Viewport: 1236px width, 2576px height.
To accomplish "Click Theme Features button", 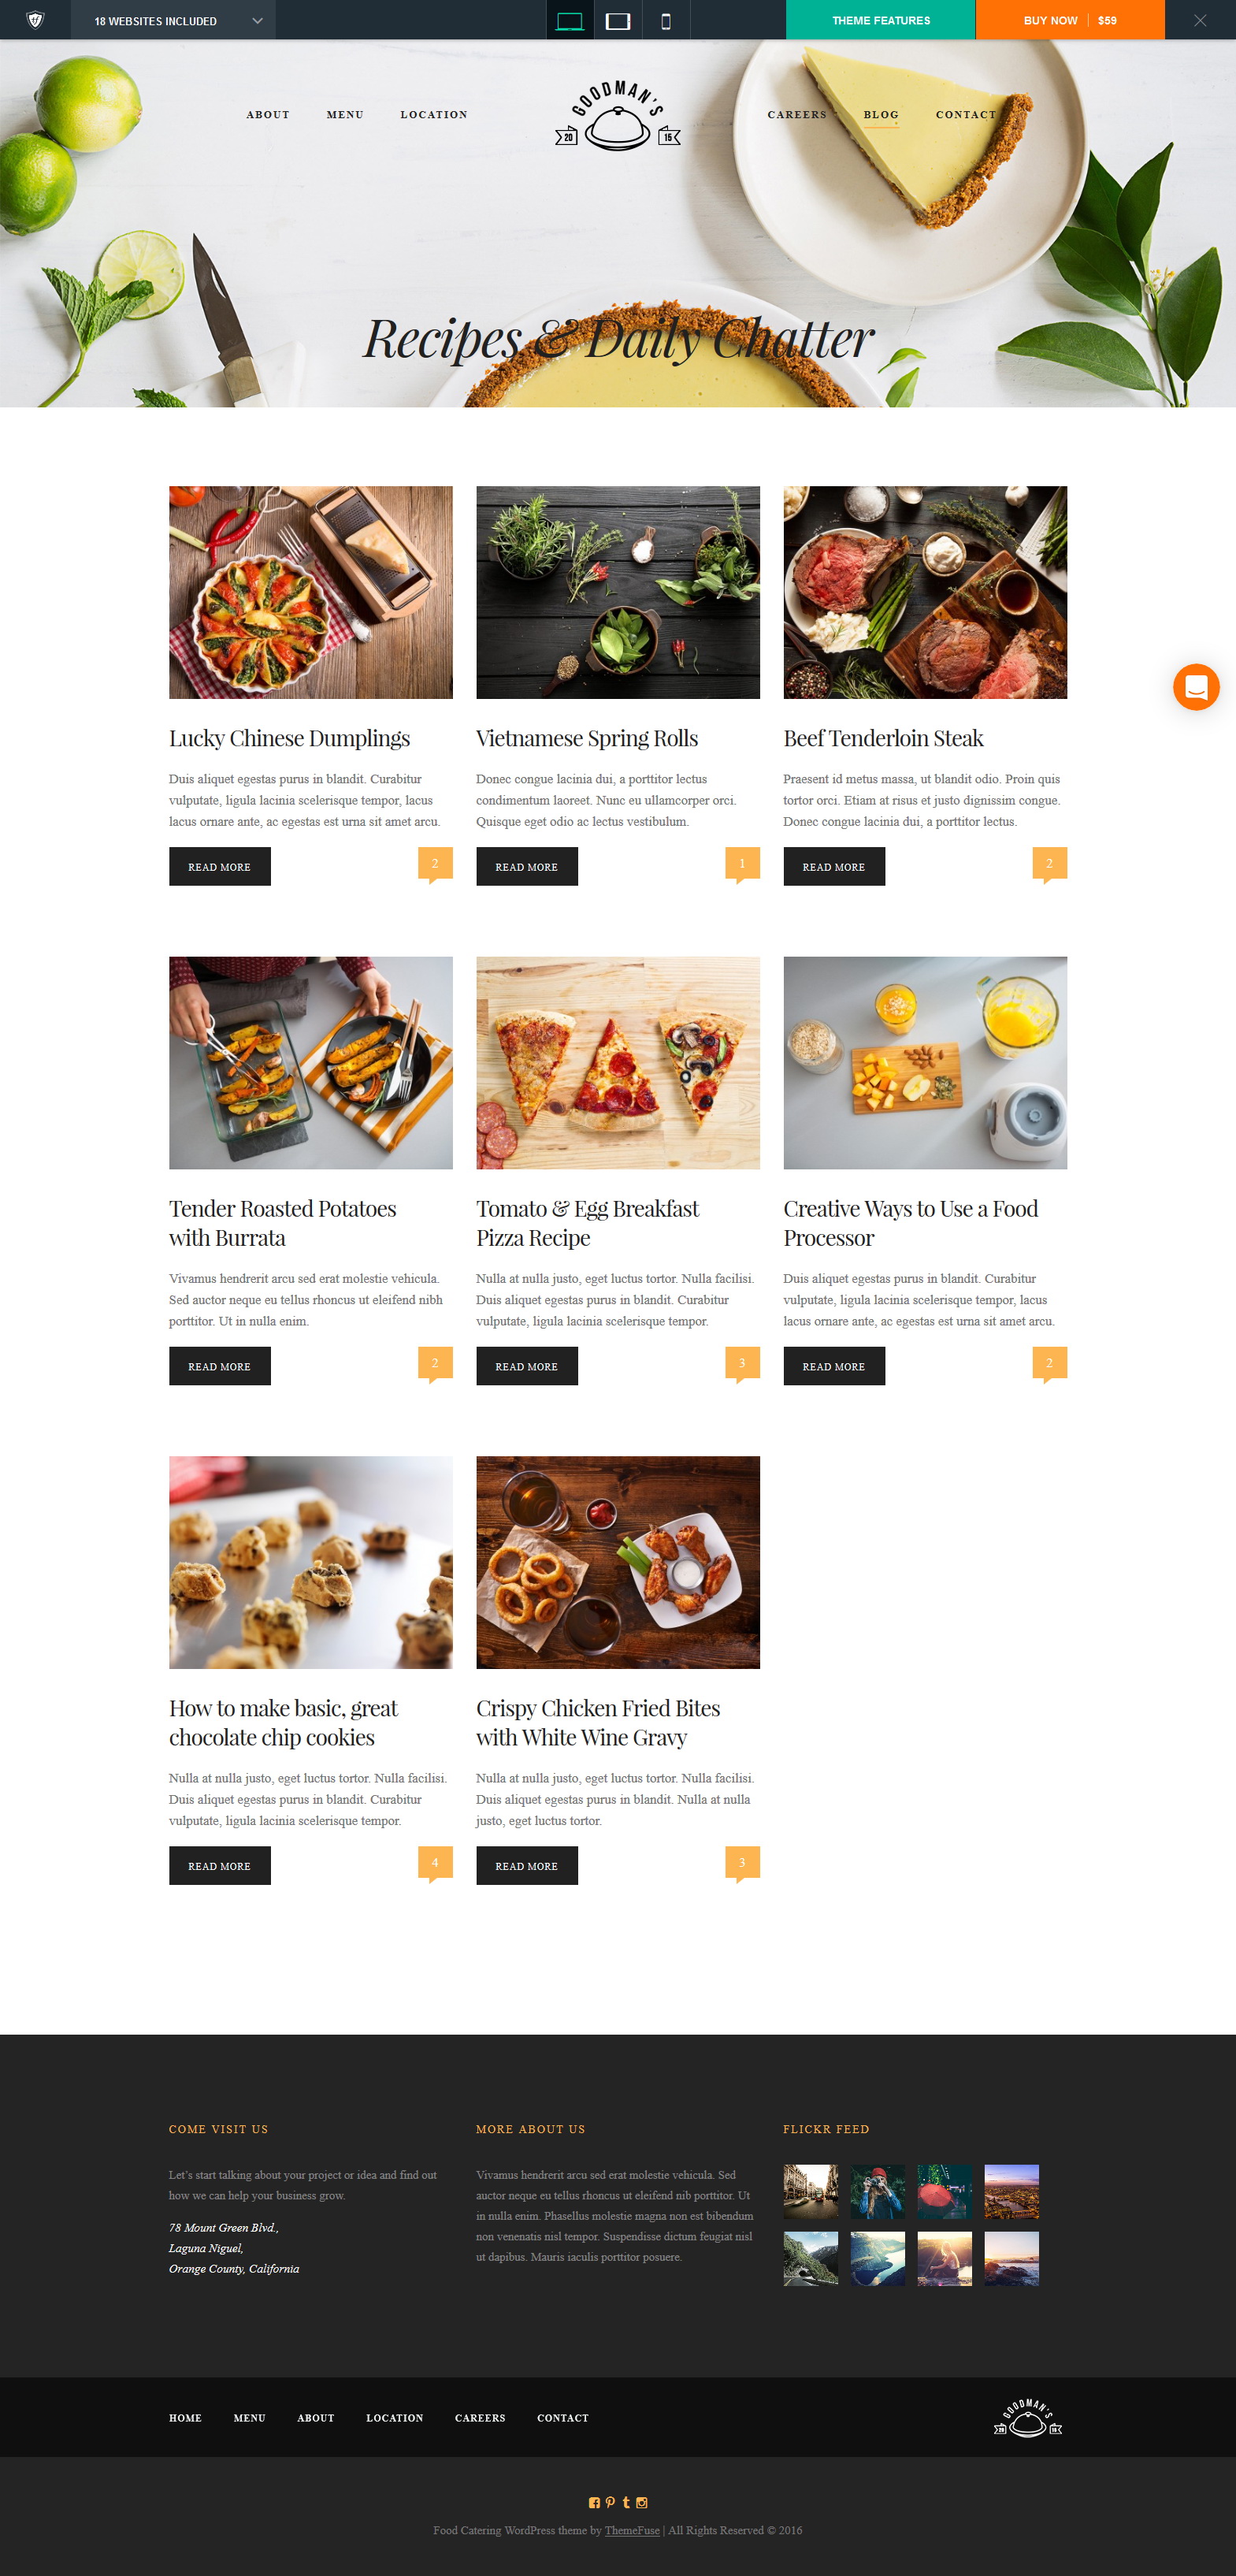I will click(881, 20).
